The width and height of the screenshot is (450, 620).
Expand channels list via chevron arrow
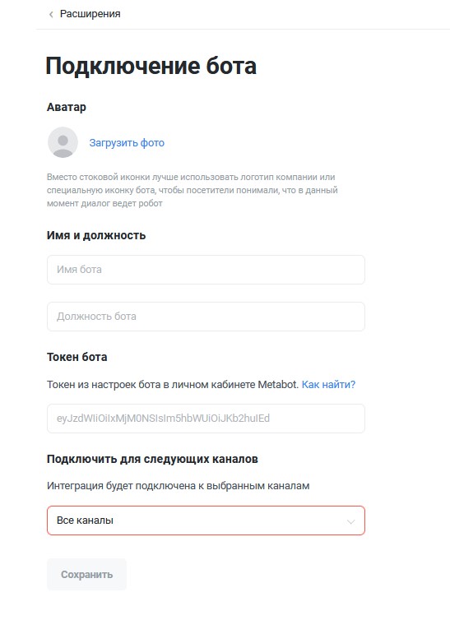(x=350, y=521)
